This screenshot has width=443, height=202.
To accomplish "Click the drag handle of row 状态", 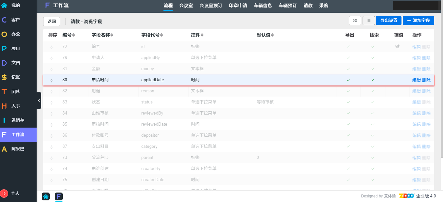I will coord(51,102).
